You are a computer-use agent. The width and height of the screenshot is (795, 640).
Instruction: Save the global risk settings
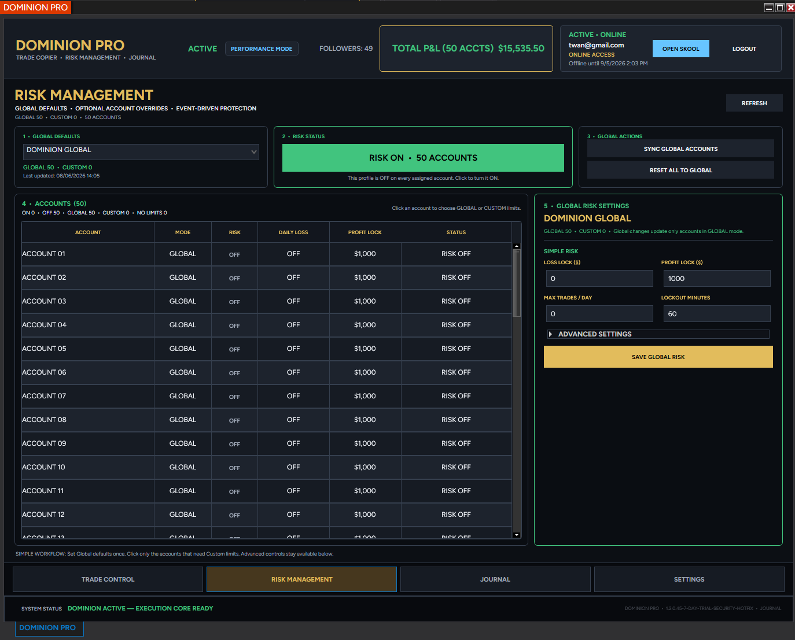(x=658, y=357)
